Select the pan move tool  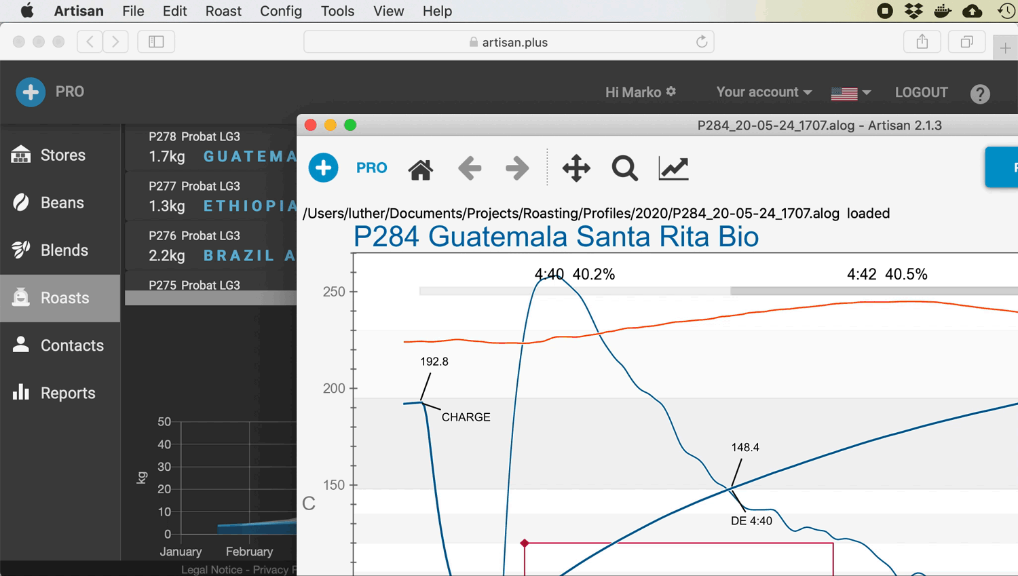pyautogui.click(x=576, y=168)
